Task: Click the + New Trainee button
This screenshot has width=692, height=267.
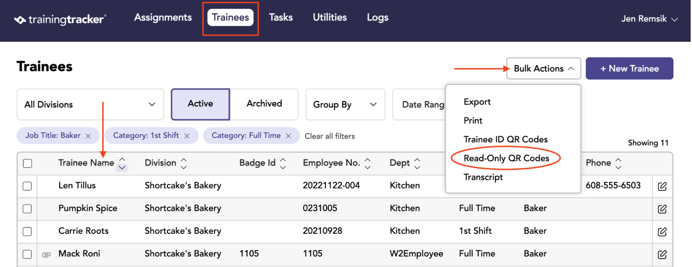Action: [x=629, y=69]
